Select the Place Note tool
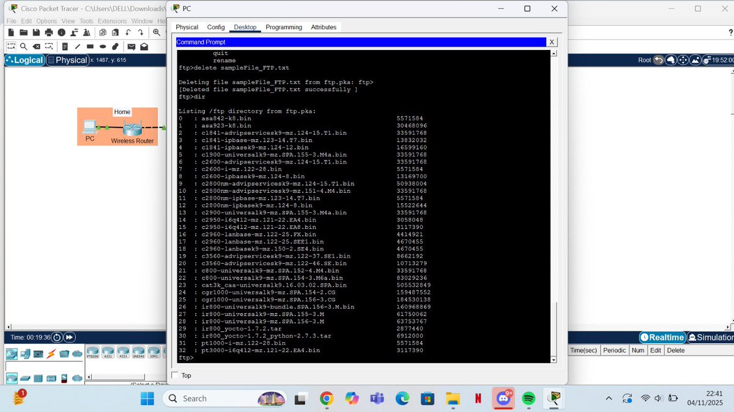The height and width of the screenshot is (412, 734). coord(65,46)
